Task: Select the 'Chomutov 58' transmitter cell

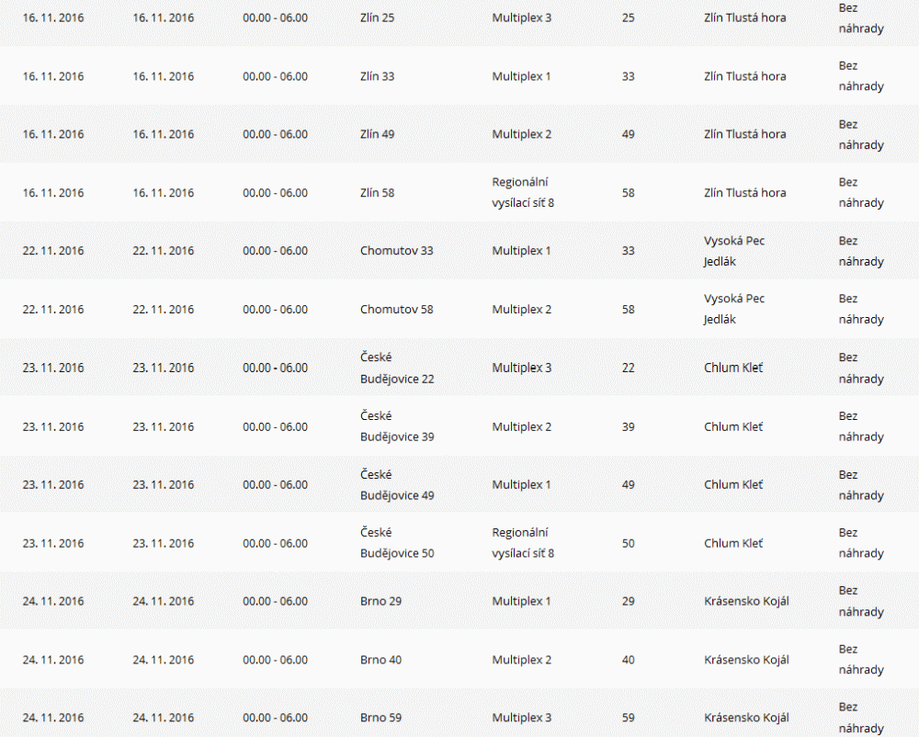Action: pos(397,310)
